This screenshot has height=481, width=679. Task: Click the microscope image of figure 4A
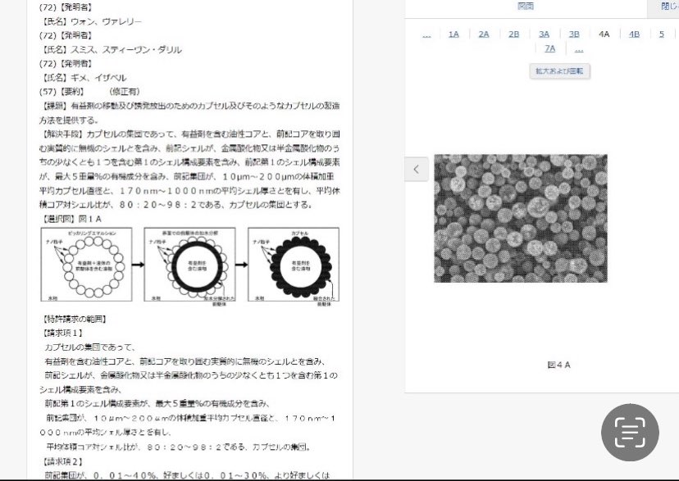(522, 217)
